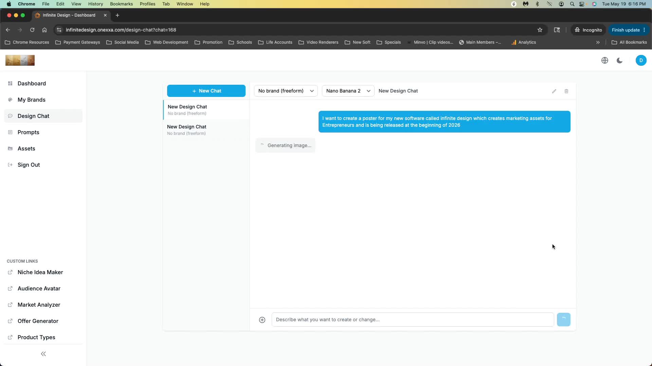Click the tab search icon in toolbar
652x366 pixels.
[x=557, y=30]
